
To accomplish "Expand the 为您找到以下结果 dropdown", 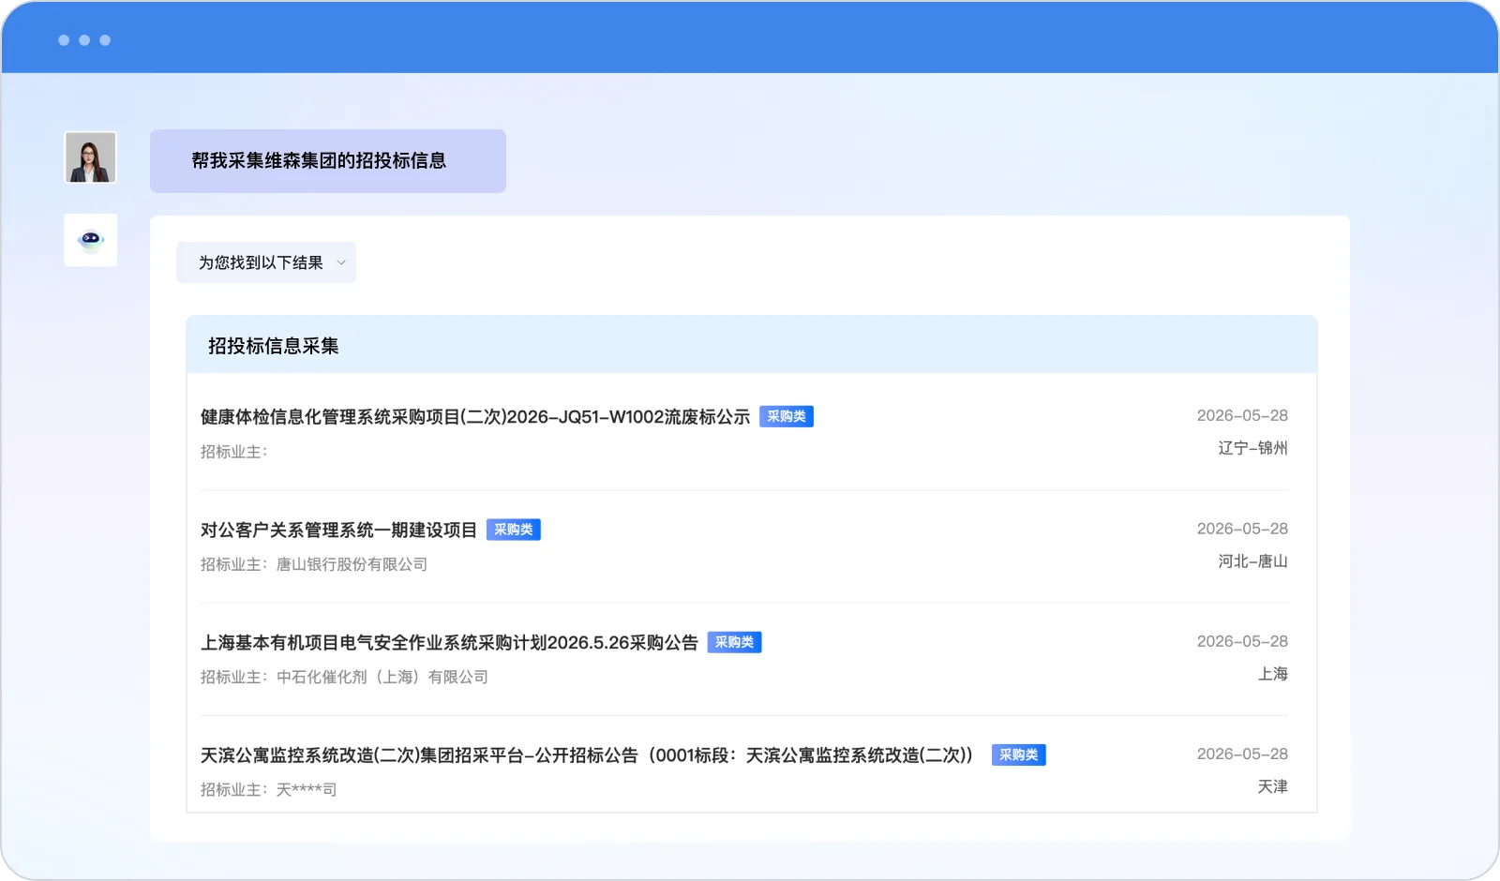I will tap(266, 263).
